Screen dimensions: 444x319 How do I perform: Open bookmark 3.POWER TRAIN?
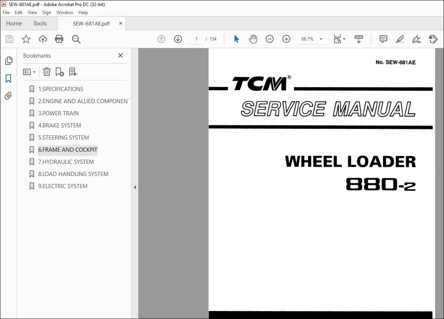[58, 113]
